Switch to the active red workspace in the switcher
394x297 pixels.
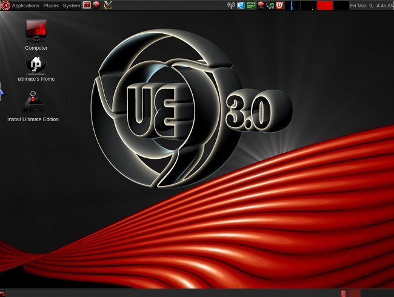pyautogui.click(x=355, y=293)
